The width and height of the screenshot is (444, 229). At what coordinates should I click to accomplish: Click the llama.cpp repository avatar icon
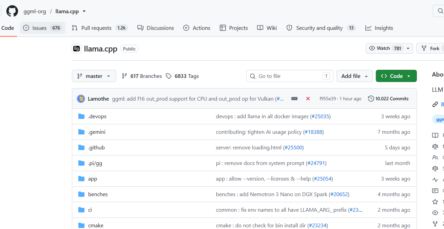(x=77, y=49)
